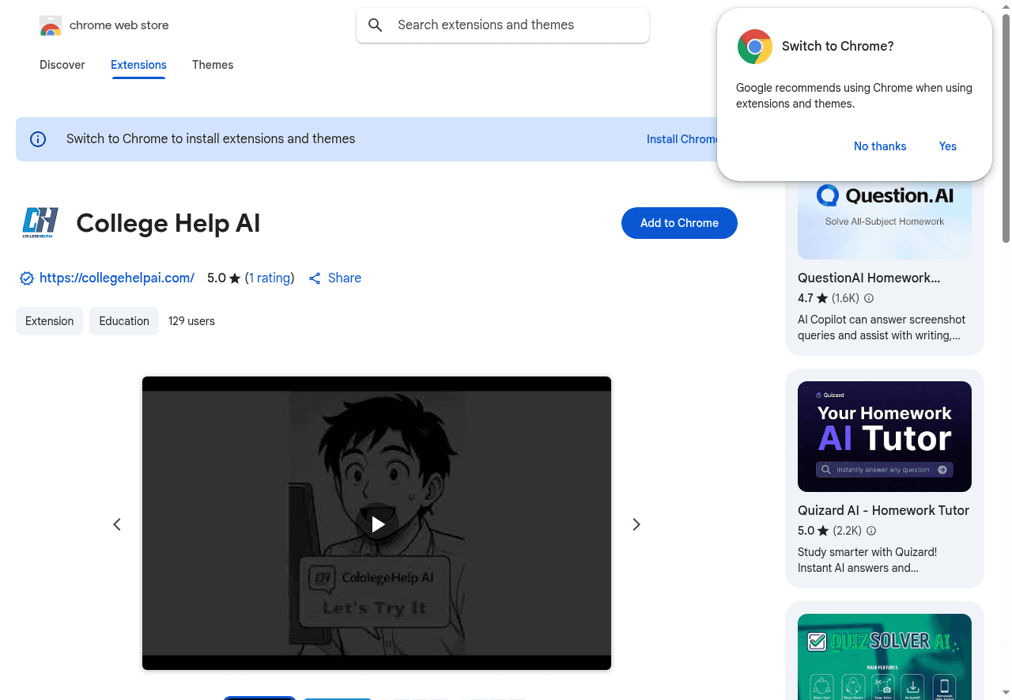Open the 1 rating link
Image resolution: width=1012 pixels, height=700 pixels.
point(270,278)
